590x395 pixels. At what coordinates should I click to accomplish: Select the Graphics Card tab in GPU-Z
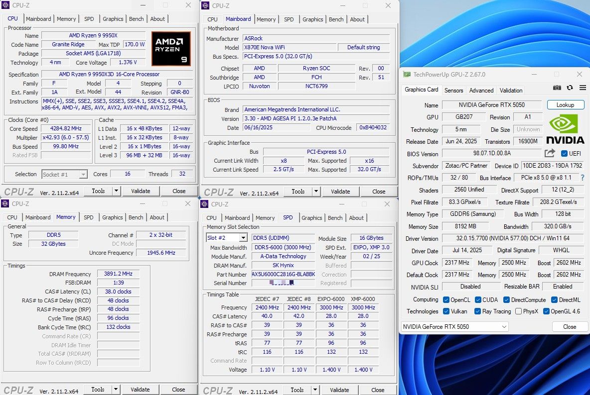click(422, 90)
